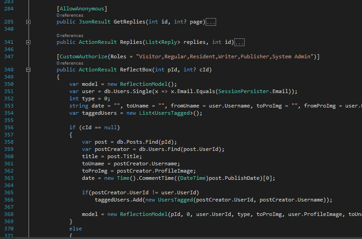The image size is (362, 239).
Task: Open references link above ReflectBox
Action: click(70, 63)
